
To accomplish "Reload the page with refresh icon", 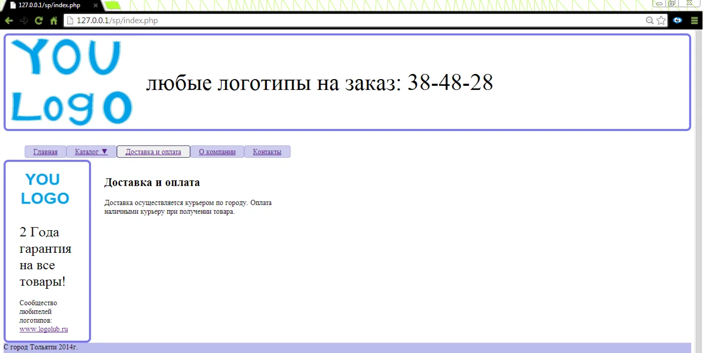I will 39,21.
